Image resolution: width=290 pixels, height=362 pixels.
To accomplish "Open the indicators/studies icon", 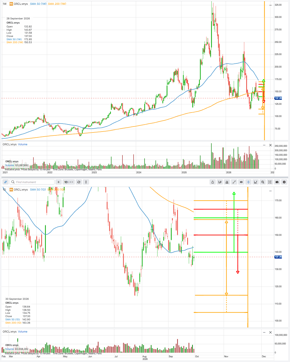I will [x=227, y=182].
